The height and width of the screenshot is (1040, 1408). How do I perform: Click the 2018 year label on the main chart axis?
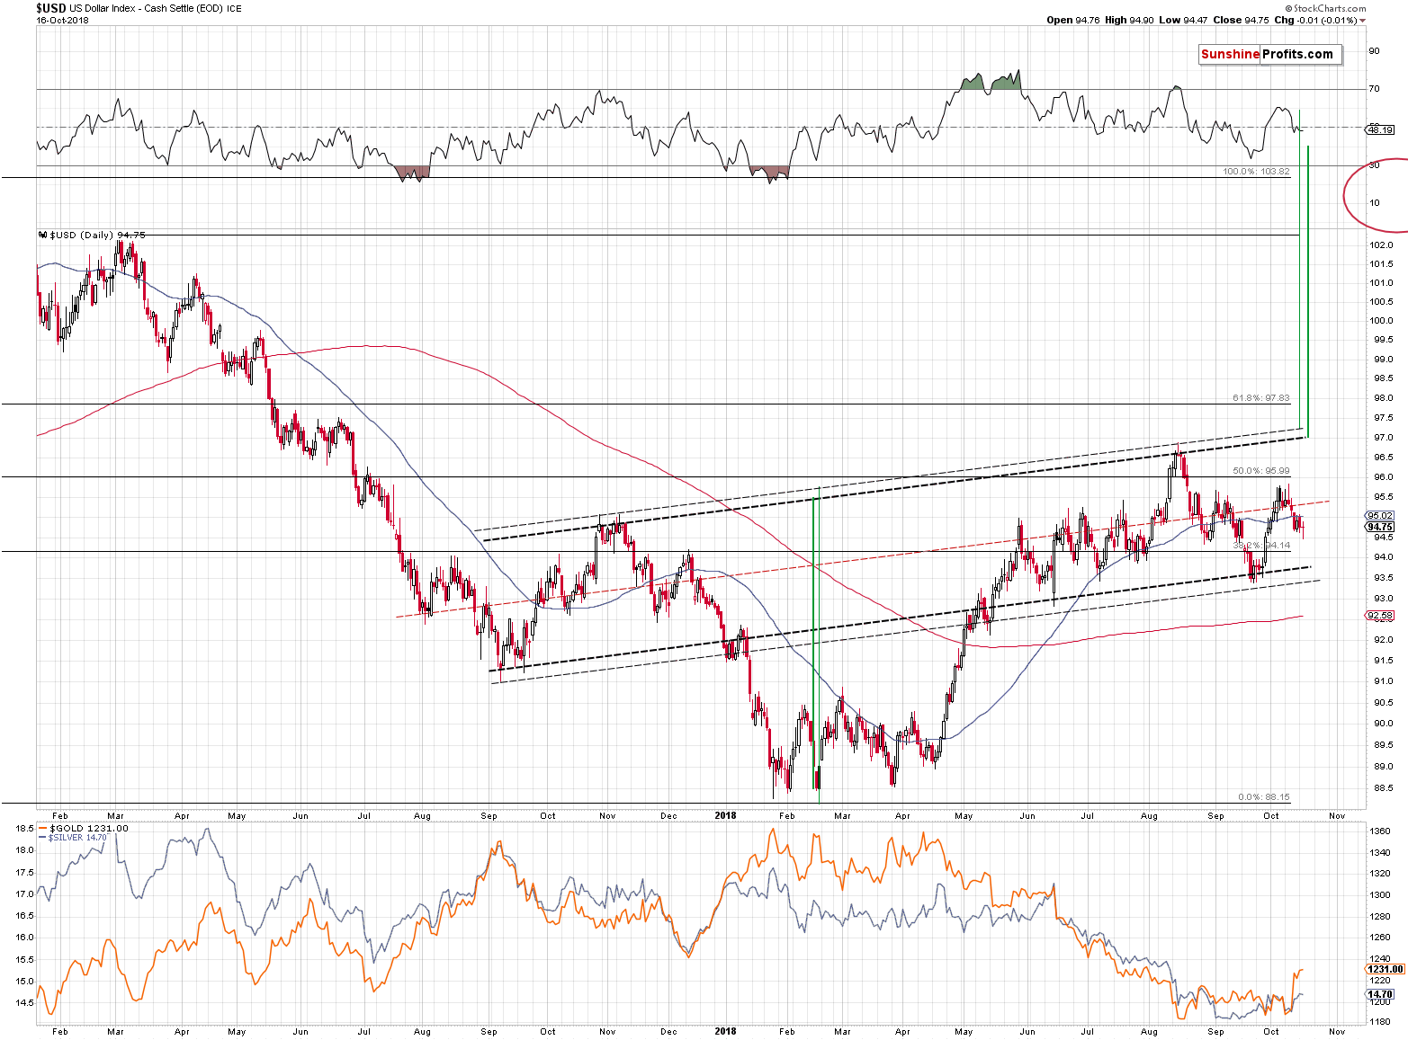[x=725, y=816]
